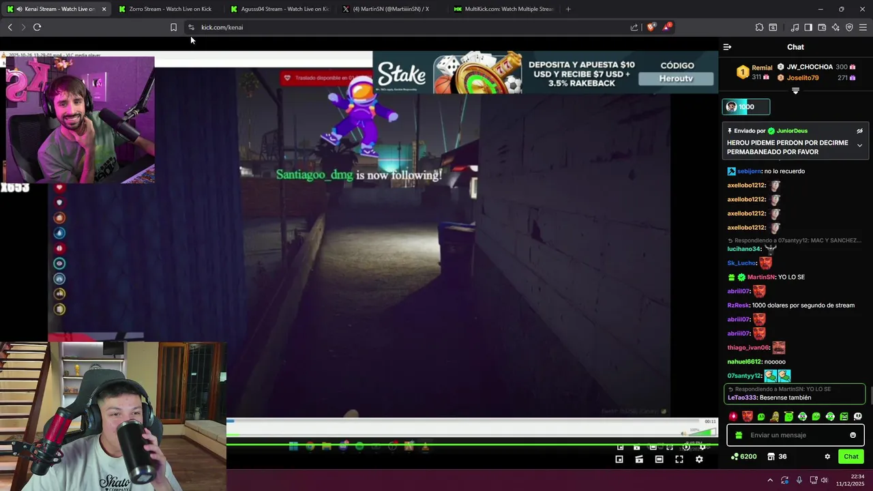Screen dimensions: 873x491
Task: Insert the angry green square emote
Action: 844,417
